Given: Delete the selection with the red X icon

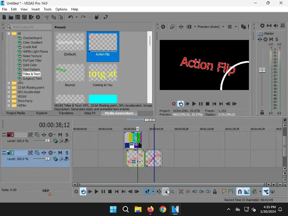Looking at the screenshot, I should [181, 192].
